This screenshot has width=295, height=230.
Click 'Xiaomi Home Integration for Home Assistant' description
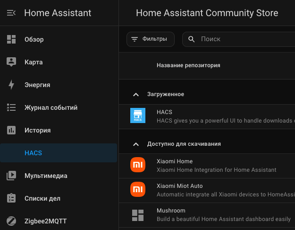[216, 169]
